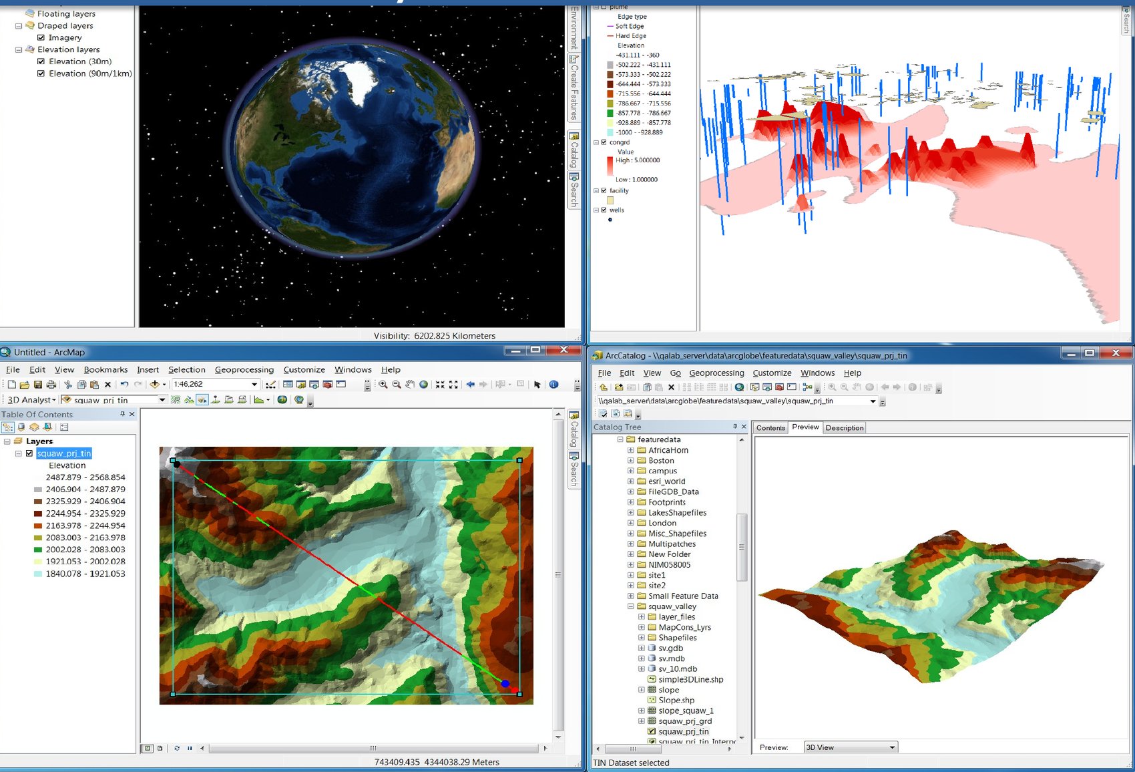Viewport: 1135px width, 772px height.
Task: Click the 2406.904 - 2487.879 elevation swatch
Action: (38, 490)
